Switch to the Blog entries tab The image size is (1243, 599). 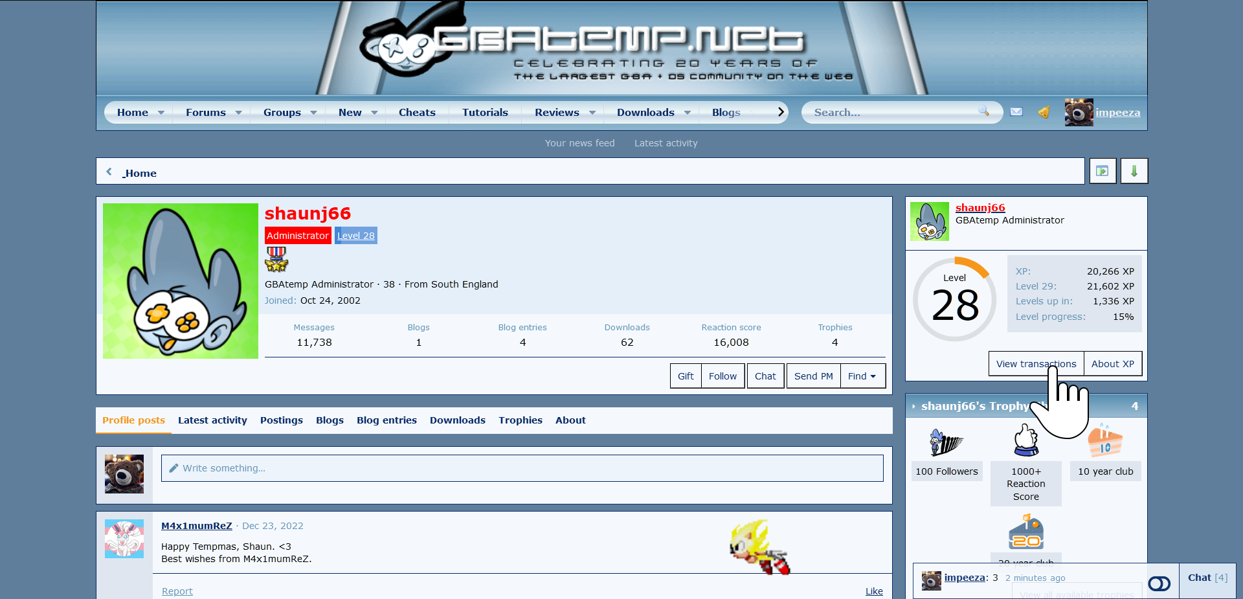[386, 420]
